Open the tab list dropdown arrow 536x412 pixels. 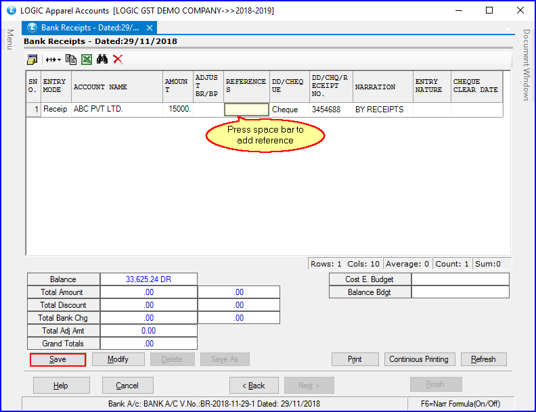tap(508, 29)
